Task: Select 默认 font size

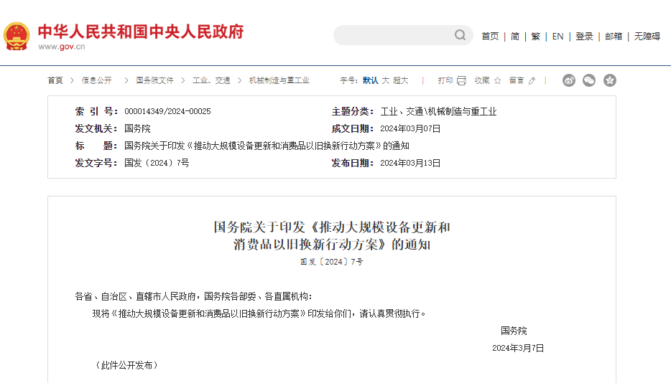Action: click(370, 80)
